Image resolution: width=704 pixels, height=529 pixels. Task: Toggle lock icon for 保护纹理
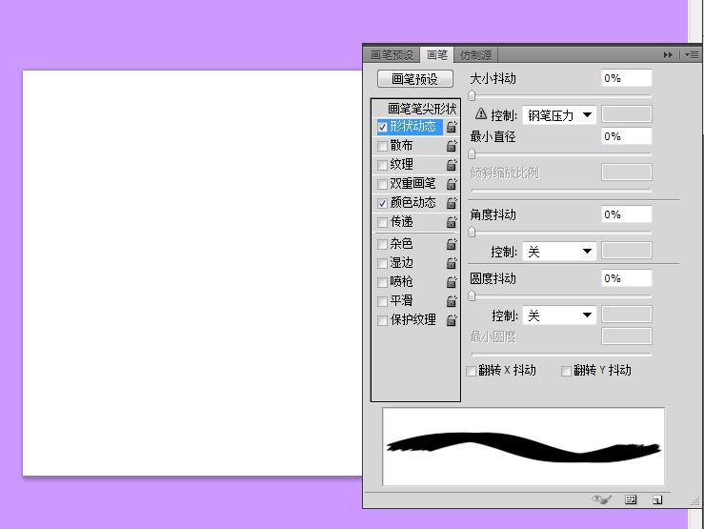(x=452, y=320)
